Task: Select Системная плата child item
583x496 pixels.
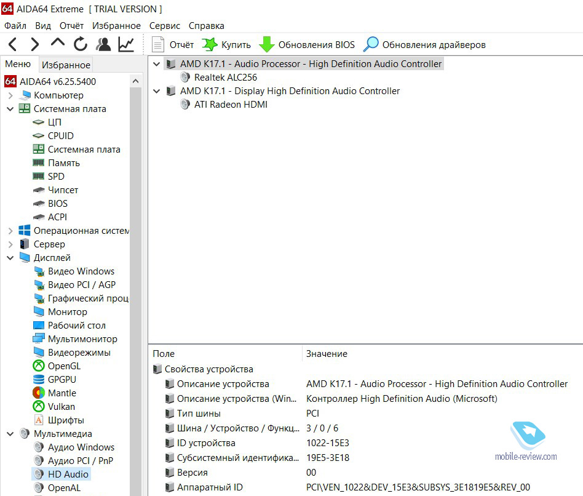Action: click(x=77, y=150)
